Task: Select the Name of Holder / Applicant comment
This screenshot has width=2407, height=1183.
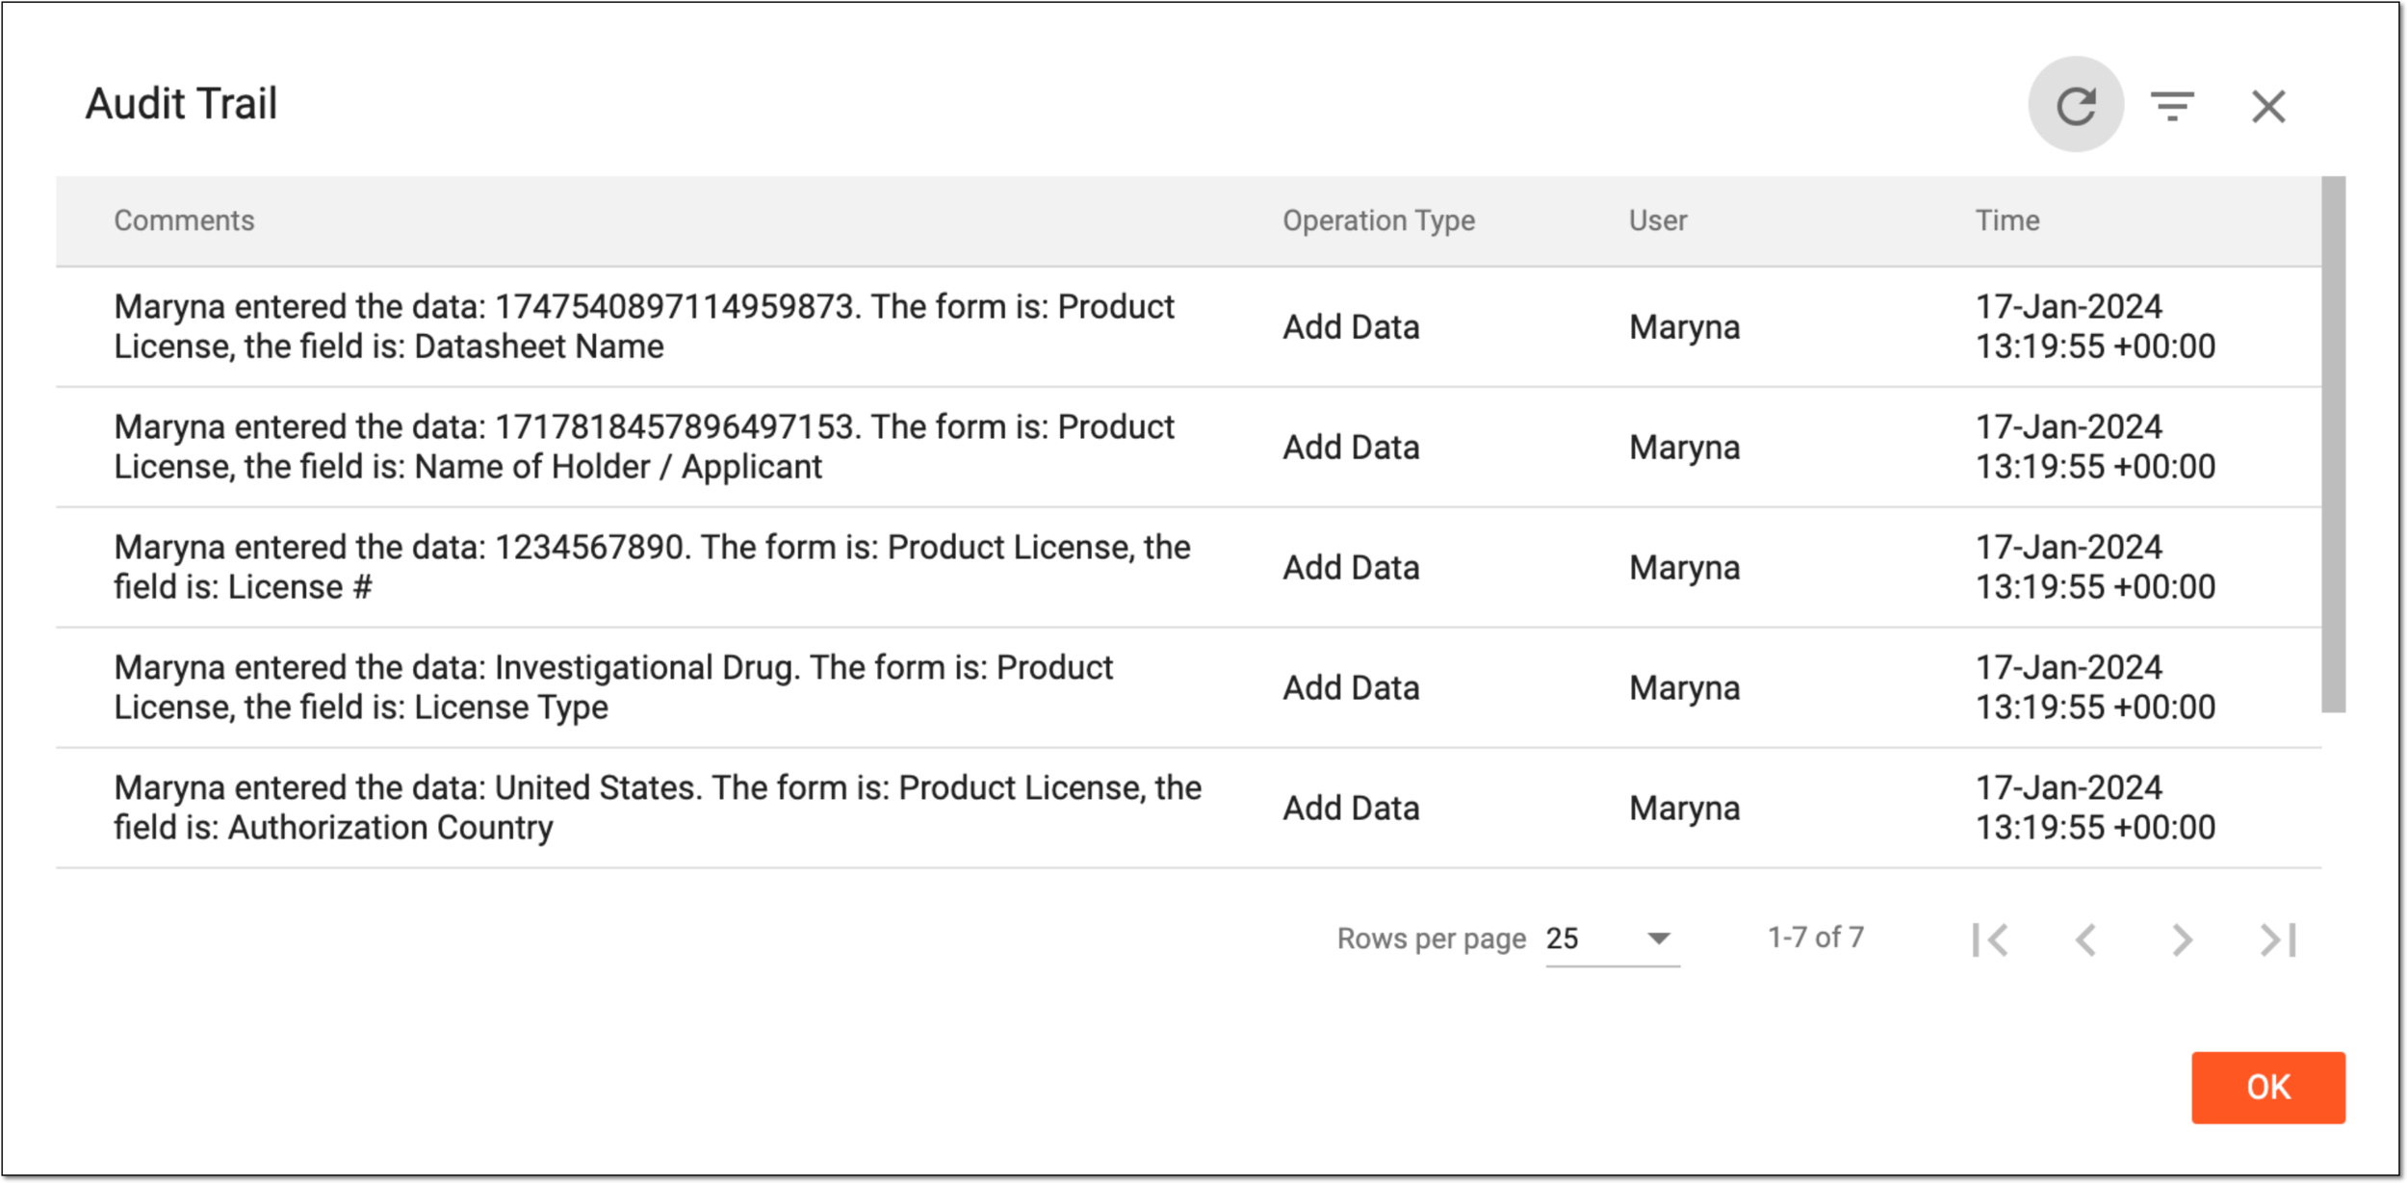Action: (644, 447)
